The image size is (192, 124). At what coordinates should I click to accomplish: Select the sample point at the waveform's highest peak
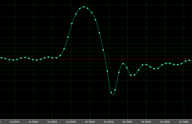click(x=84, y=7)
